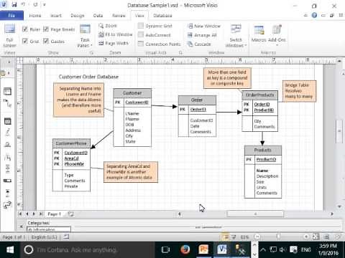Open the Show group dialog launcher
The width and height of the screenshot is (345, 258).
pos(91,52)
